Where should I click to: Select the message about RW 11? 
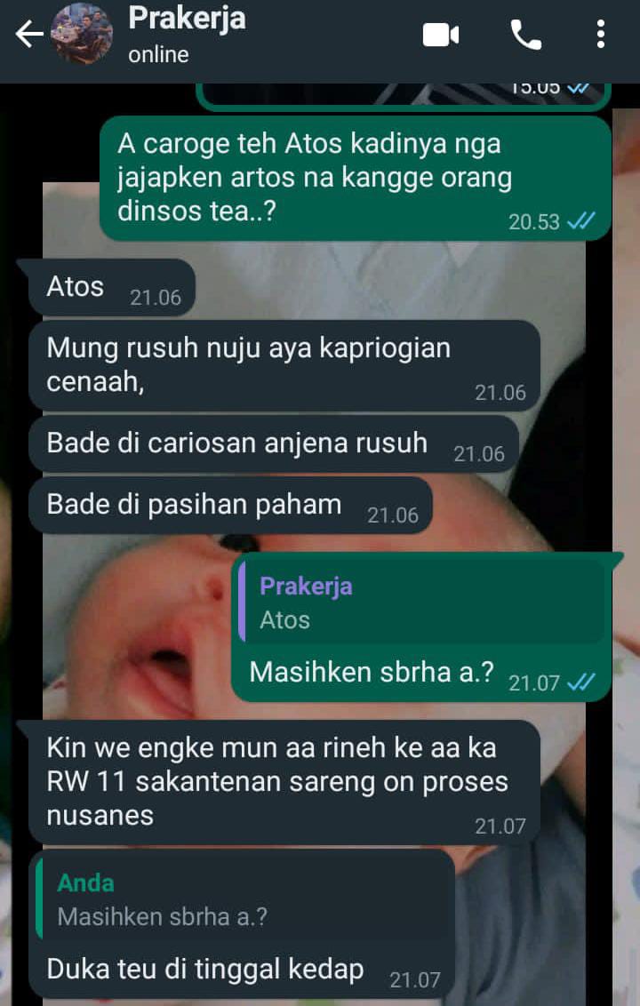tap(284, 782)
